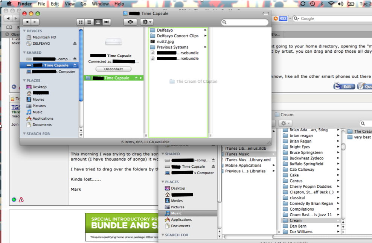372x243 pixels.
Task: Click scrollbar thumb in front Finder sidebar
Action: tap(81, 65)
